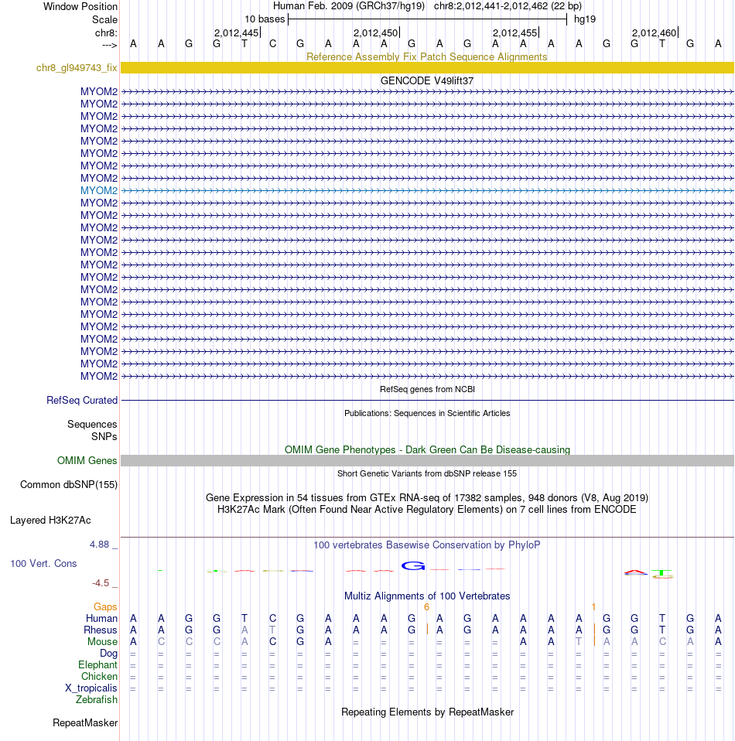Select the Mouse alignment row label
This screenshot has height=741, width=735.
[x=102, y=642]
